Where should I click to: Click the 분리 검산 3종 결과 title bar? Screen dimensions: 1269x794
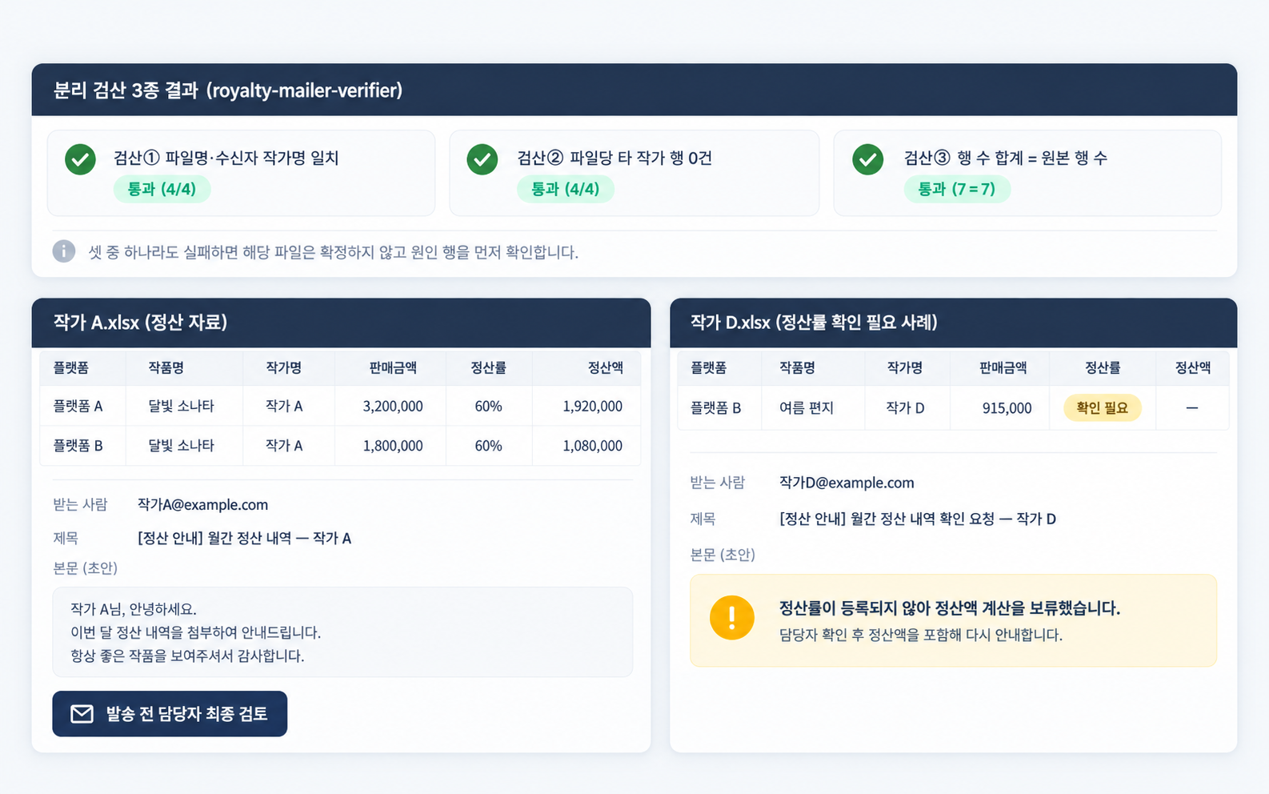[634, 90]
